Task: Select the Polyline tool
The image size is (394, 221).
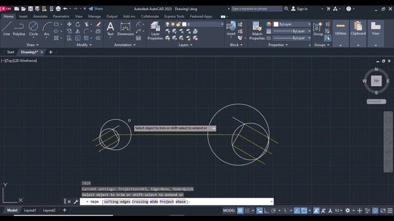Action: pos(19,29)
